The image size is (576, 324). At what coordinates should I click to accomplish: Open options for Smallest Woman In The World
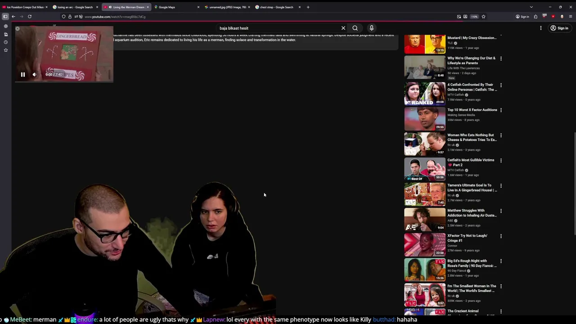501,287
